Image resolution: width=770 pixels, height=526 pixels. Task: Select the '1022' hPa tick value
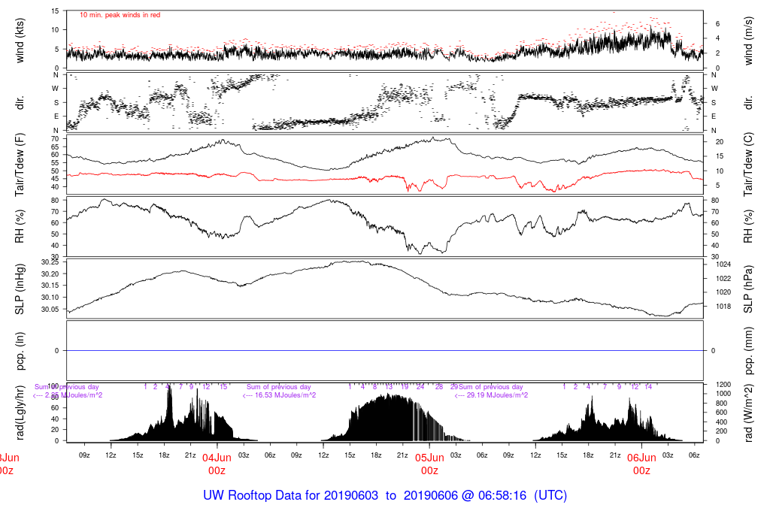click(x=723, y=279)
